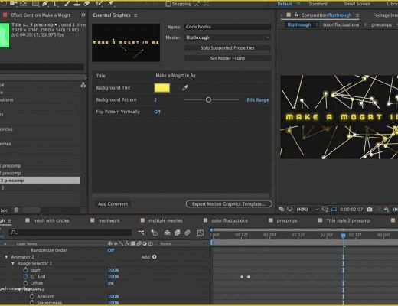Click the flipthrough breadcrumb in Composition panel
This screenshot has width=398, height=306.
[x=299, y=24]
